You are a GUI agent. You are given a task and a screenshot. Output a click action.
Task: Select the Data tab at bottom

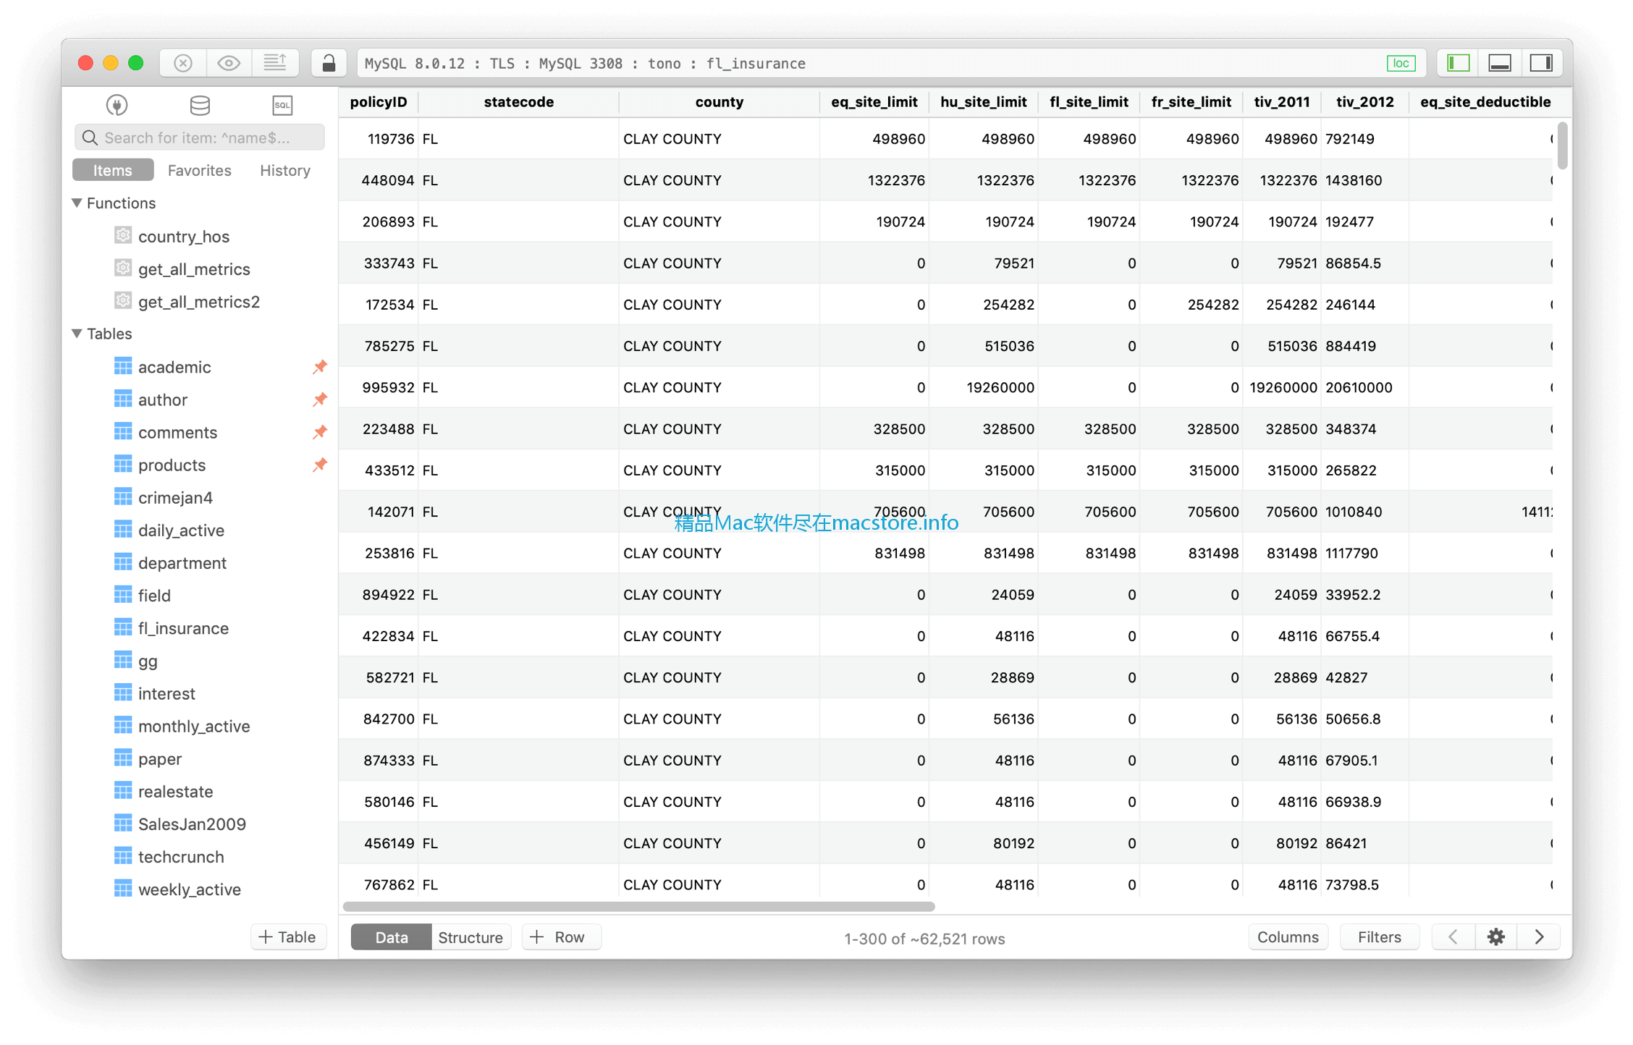pyautogui.click(x=392, y=936)
